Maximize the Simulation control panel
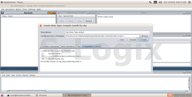 [x=91, y=13]
